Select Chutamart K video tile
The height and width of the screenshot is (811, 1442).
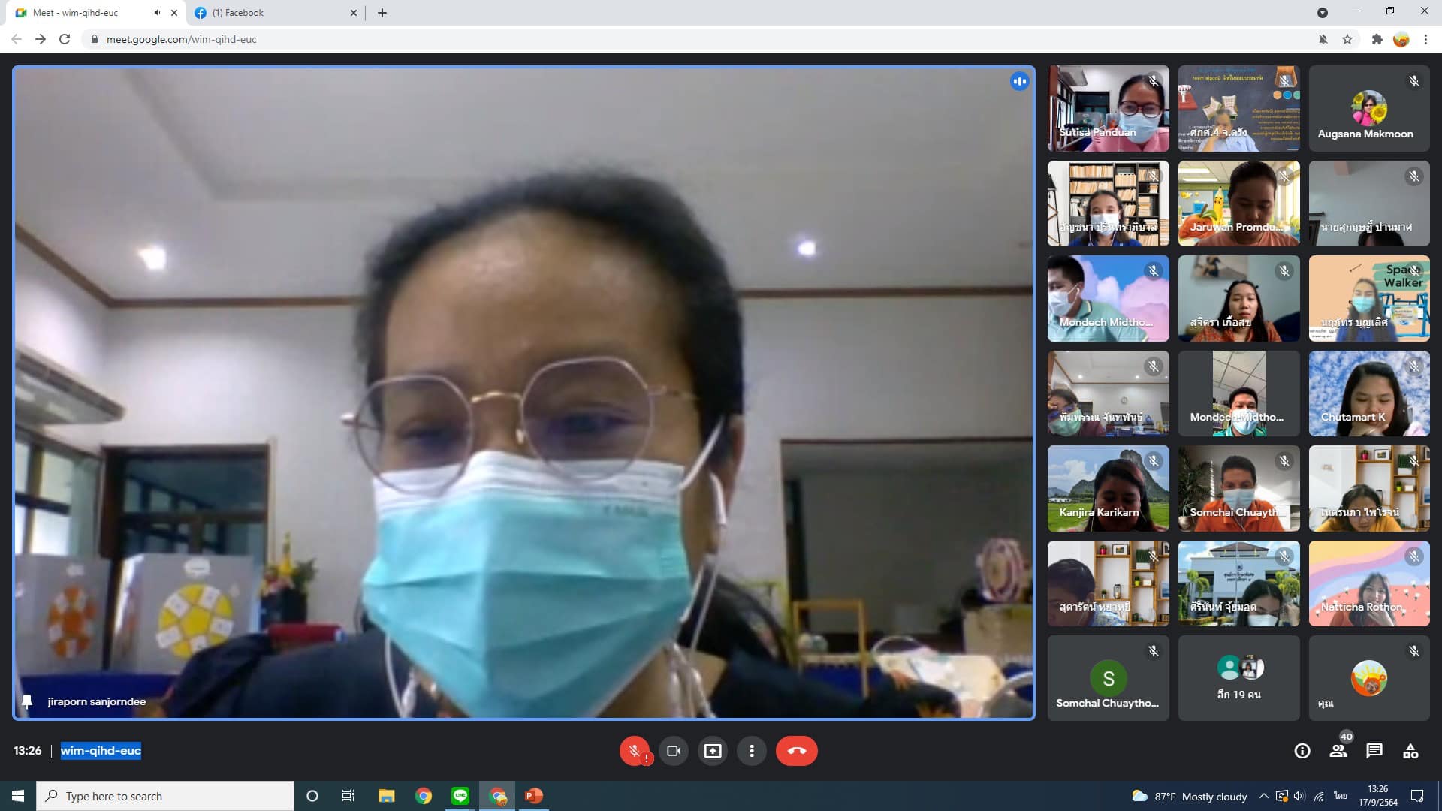[1369, 393]
